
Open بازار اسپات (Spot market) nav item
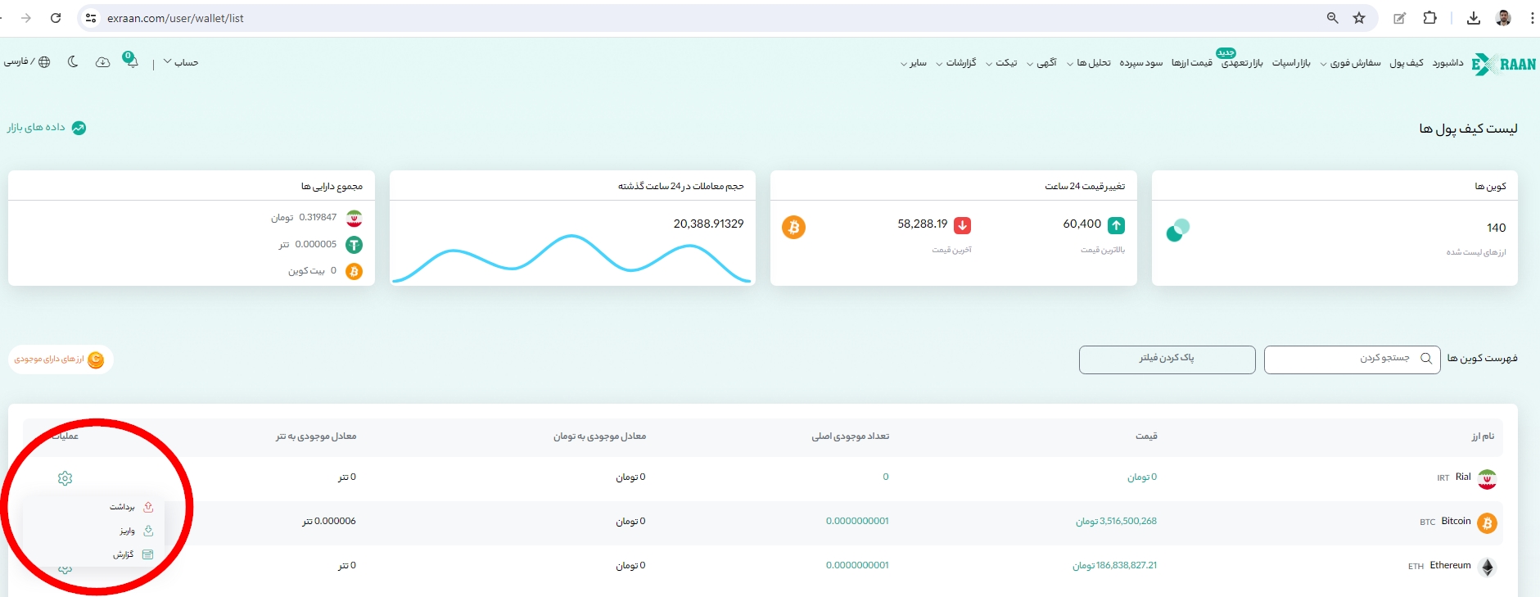[1291, 62]
